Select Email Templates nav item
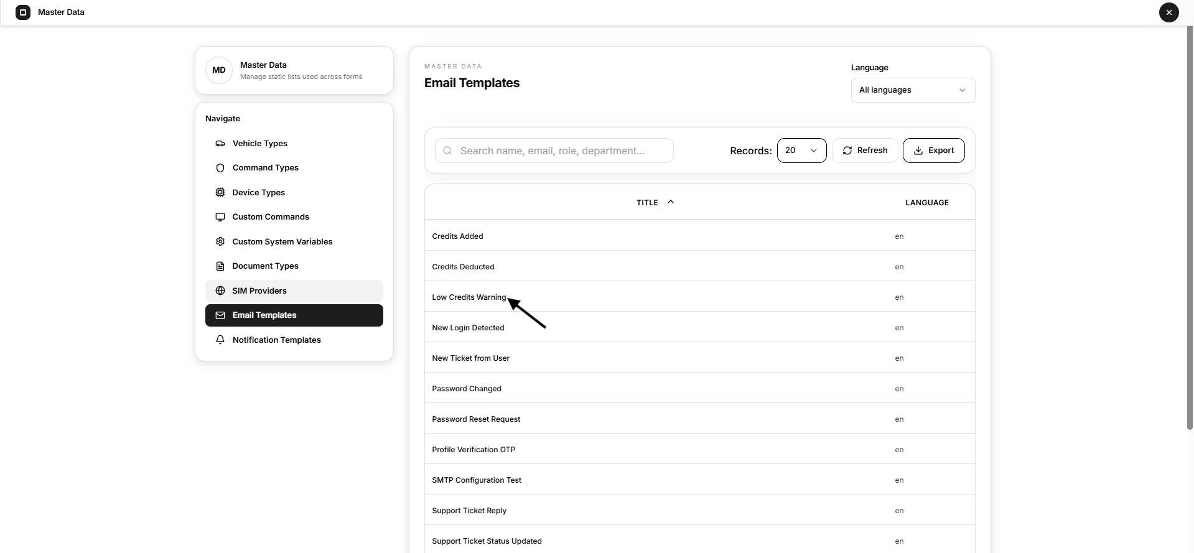This screenshot has width=1194, height=553. [294, 315]
